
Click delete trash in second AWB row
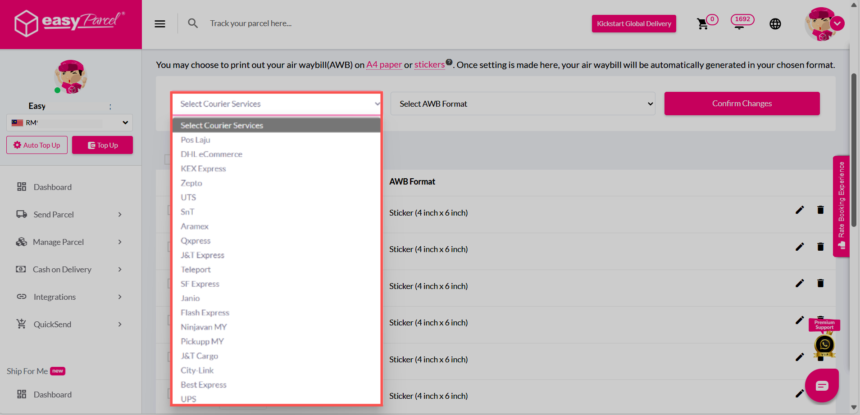pos(820,247)
